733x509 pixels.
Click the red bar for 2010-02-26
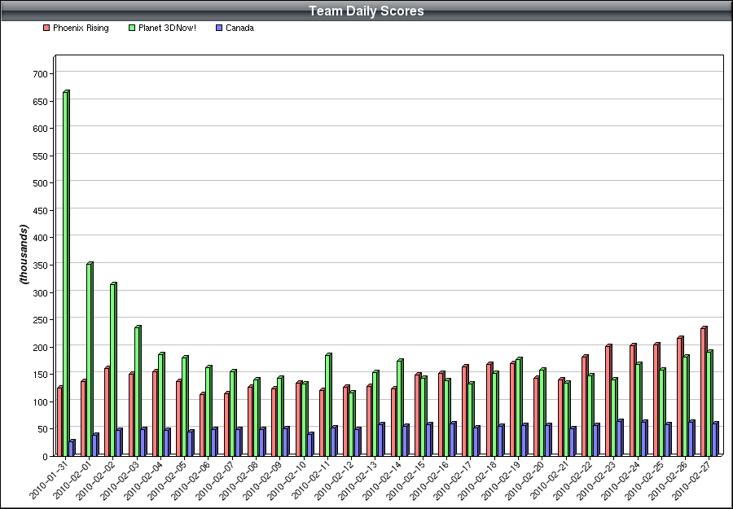click(x=680, y=397)
